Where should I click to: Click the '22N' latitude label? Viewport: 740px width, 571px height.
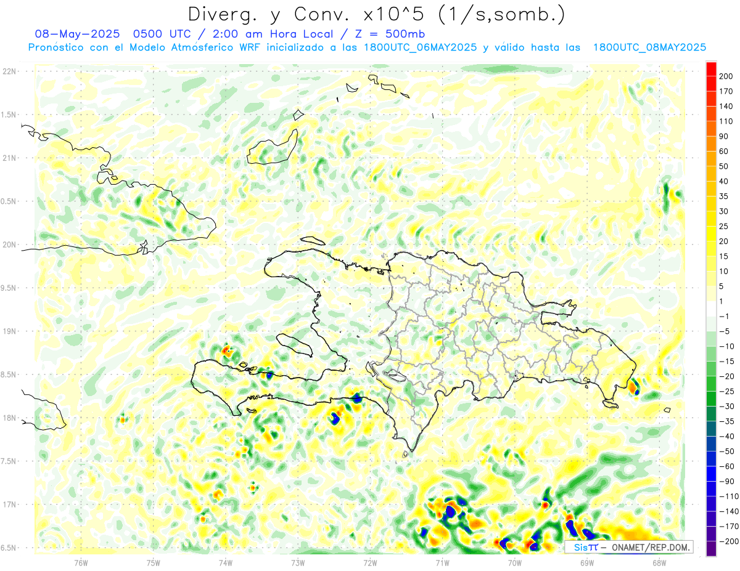pyautogui.click(x=9, y=71)
